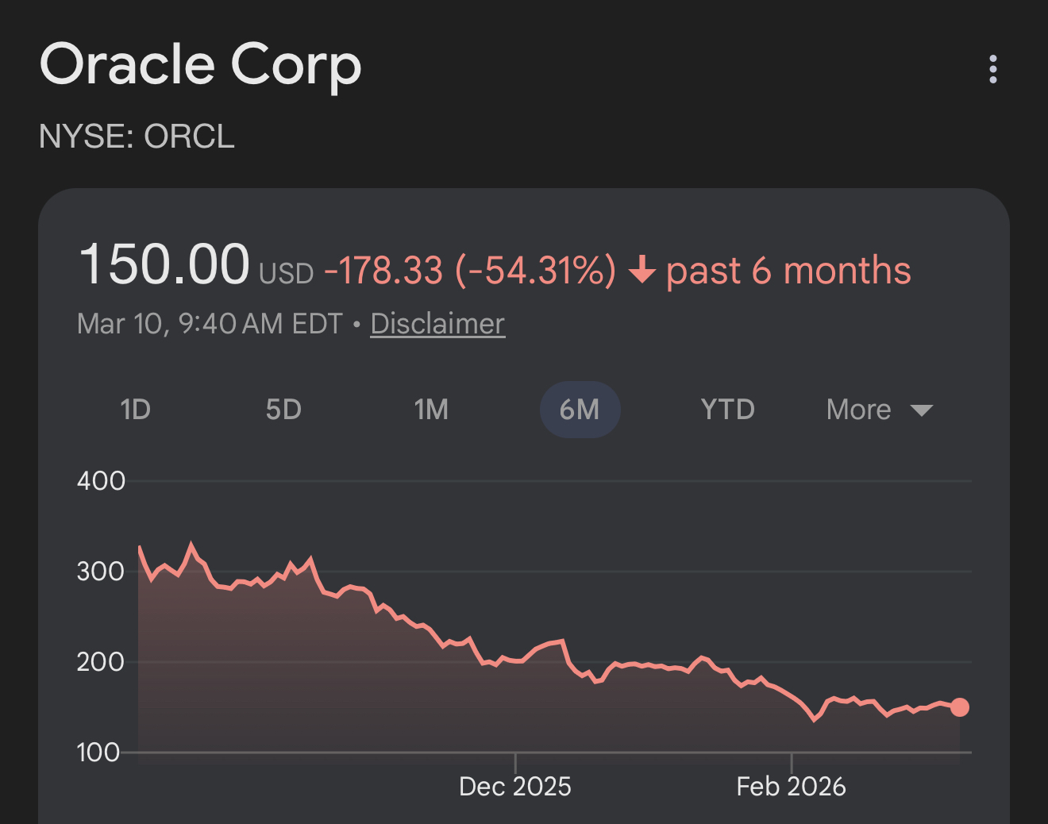Expand the More time ranges dropdown

point(879,410)
